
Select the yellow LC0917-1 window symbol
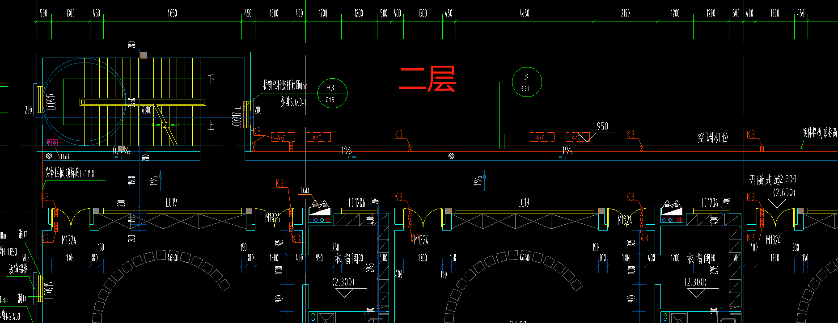(248, 114)
